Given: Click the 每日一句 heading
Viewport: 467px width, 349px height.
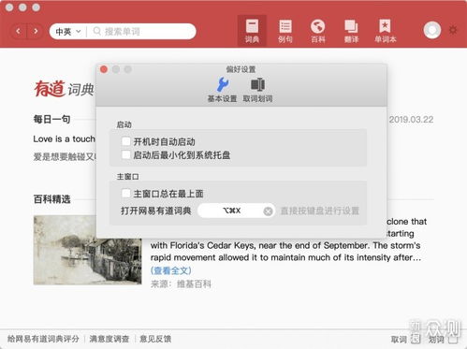Looking at the screenshot, I should pyautogui.click(x=51, y=119).
